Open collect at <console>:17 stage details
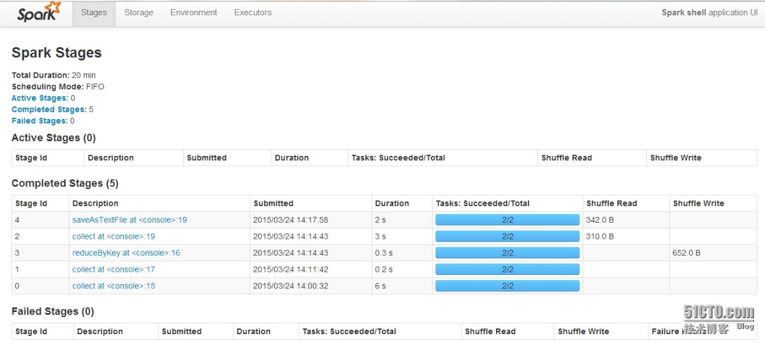765x345 pixels. 113,270
